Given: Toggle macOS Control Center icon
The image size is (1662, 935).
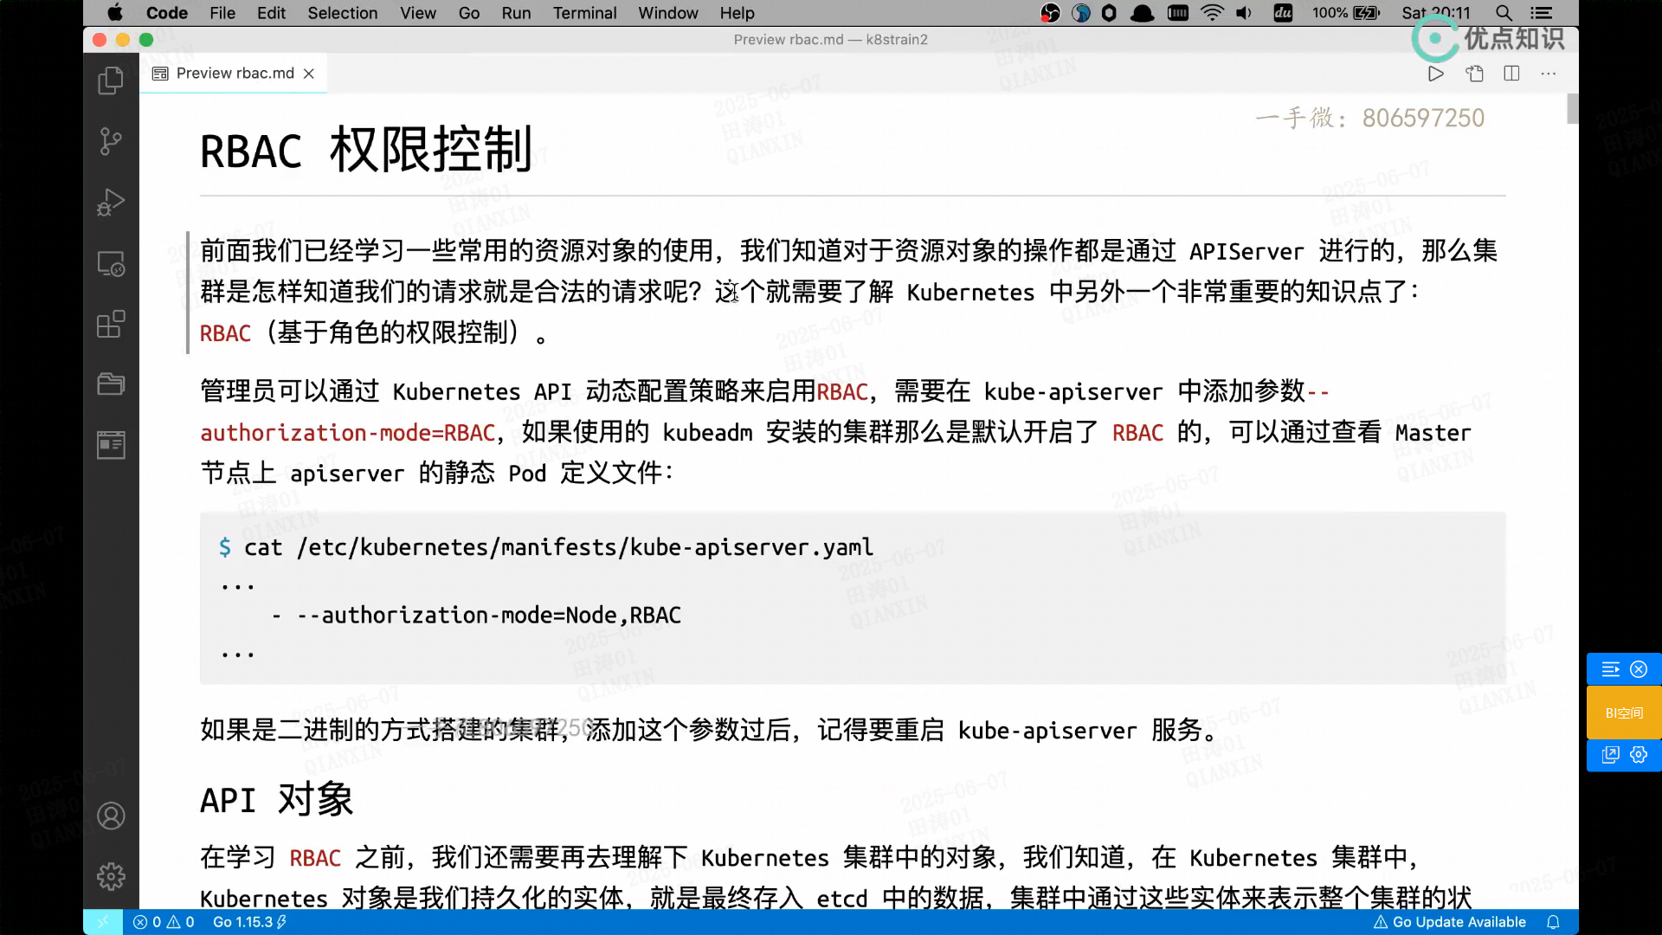Looking at the screenshot, I should [1541, 13].
